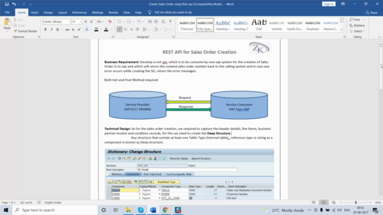Open the numbering list dropdown
The image size is (383, 215).
tap(133, 21)
